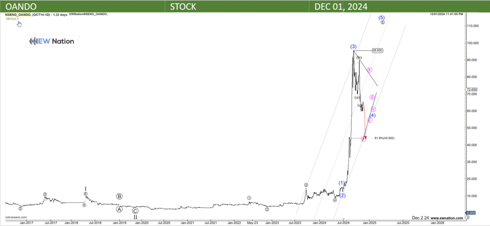Click the pink circled d label
The height and width of the screenshot is (226, 490).
click(372, 97)
